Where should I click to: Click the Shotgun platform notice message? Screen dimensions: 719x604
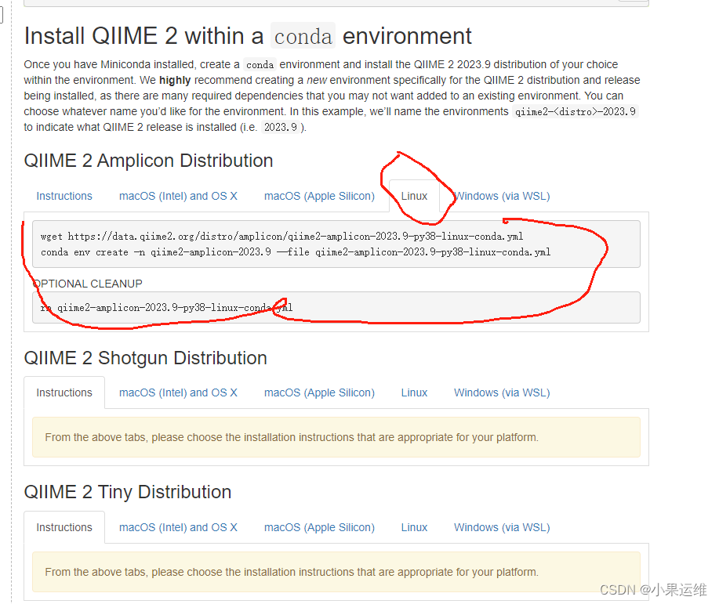[336, 437]
